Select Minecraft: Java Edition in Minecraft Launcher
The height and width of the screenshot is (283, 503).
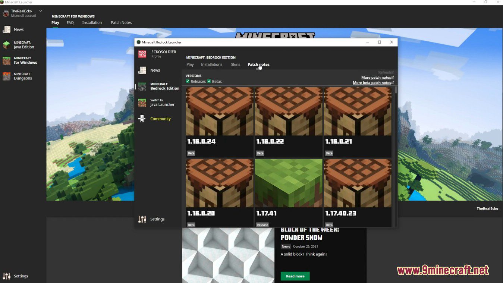[19, 45]
